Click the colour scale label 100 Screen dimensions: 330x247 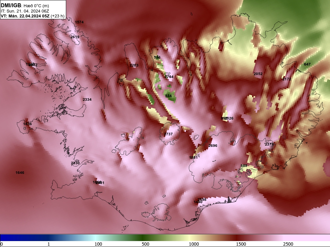[x=98, y=244]
